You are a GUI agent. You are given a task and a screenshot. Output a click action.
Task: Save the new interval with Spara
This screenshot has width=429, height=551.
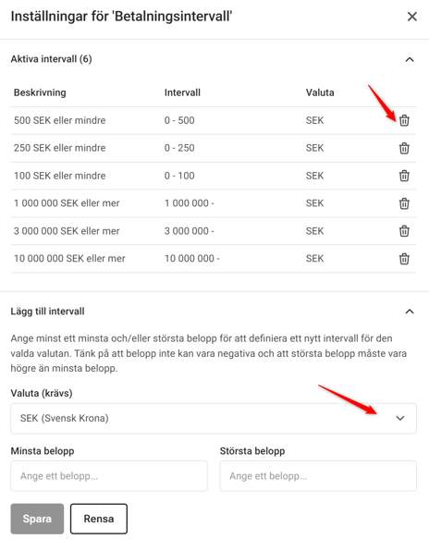pos(37,519)
